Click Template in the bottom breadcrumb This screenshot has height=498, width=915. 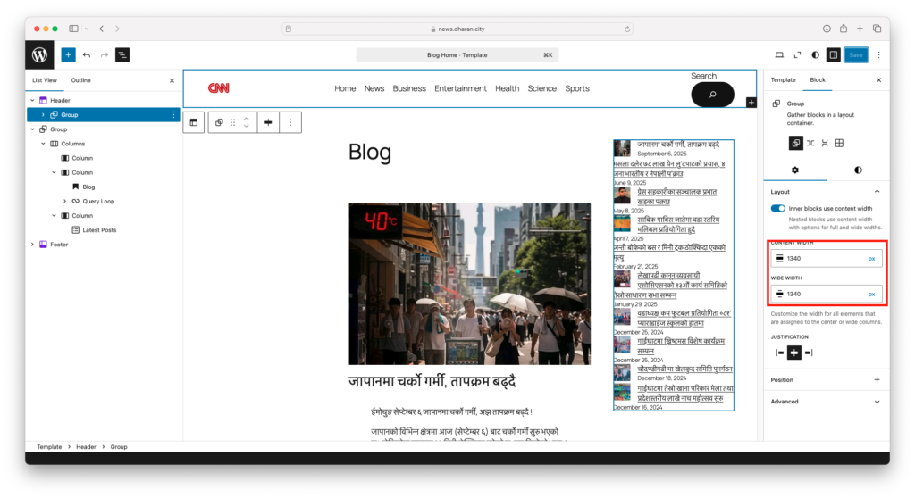[49, 447]
